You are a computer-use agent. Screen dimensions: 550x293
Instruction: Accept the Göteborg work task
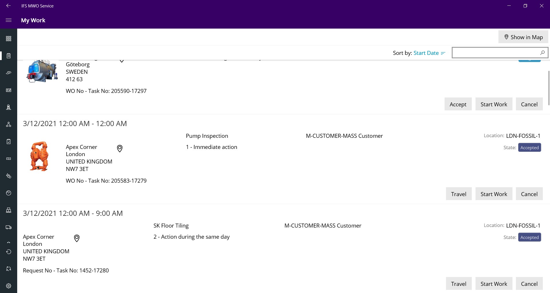(x=458, y=104)
